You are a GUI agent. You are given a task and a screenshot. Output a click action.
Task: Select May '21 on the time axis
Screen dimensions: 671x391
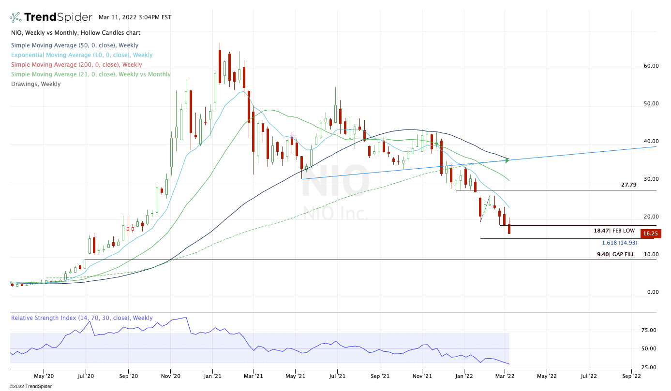[296, 375]
